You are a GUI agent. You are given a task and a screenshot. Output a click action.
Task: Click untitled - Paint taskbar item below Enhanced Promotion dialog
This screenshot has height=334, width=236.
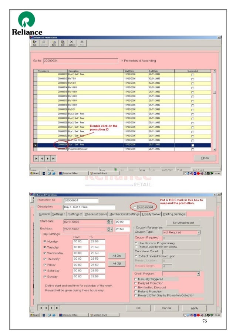104,315
